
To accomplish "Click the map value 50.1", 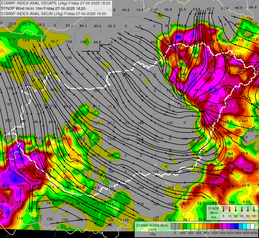I will point(69,25).
